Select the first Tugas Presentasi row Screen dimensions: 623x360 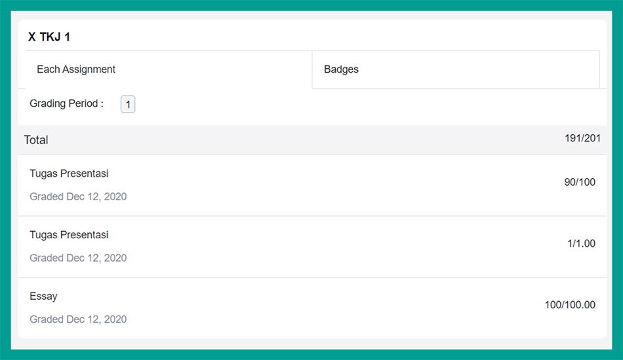coord(312,185)
